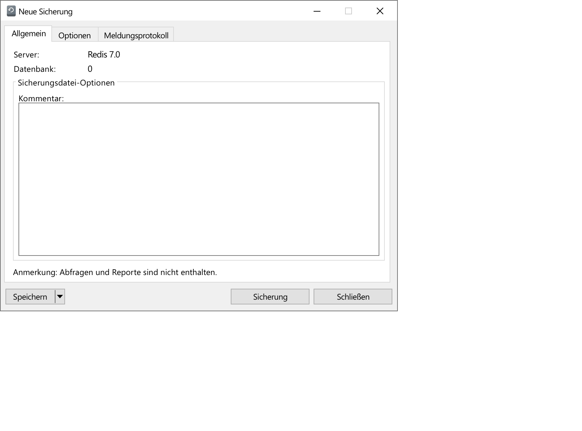Viewport: 582px width, 431px height.
Task: Click the Neue Sicherung title text
Action: [46, 12]
